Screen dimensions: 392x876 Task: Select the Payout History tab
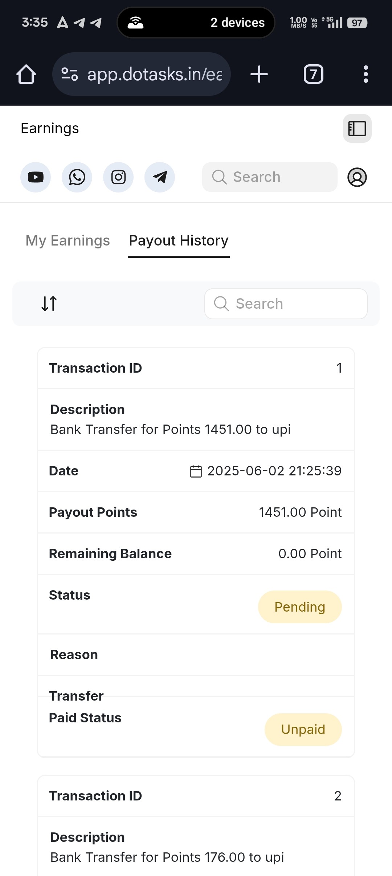179,240
